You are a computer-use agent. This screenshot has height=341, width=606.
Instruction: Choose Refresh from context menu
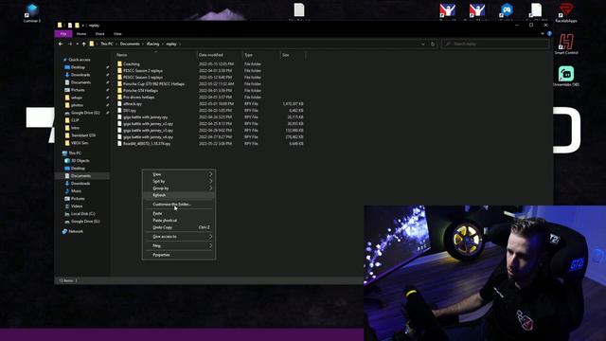click(x=179, y=195)
